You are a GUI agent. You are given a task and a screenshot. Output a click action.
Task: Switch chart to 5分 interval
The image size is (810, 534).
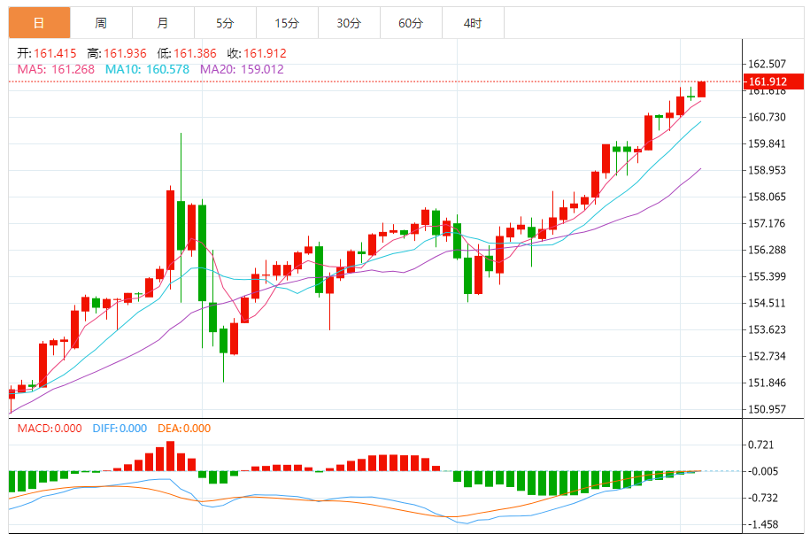225,23
